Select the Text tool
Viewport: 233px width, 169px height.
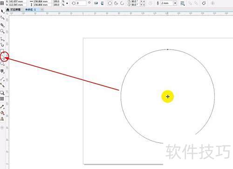click(2, 71)
